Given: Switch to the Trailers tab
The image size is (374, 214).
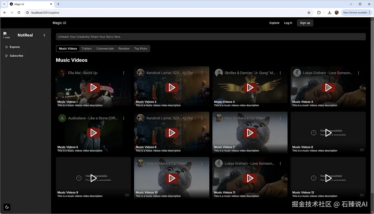Looking at the screenshot, I should coord(87,49).
